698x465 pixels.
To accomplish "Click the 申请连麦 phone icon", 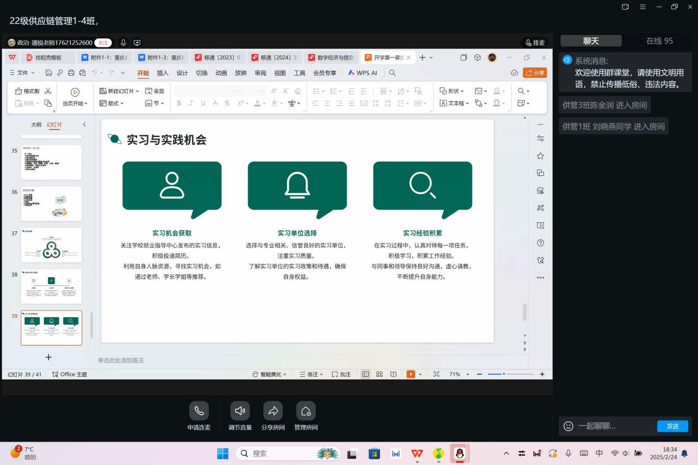I will pyautogui.click(x=199, y=411).
